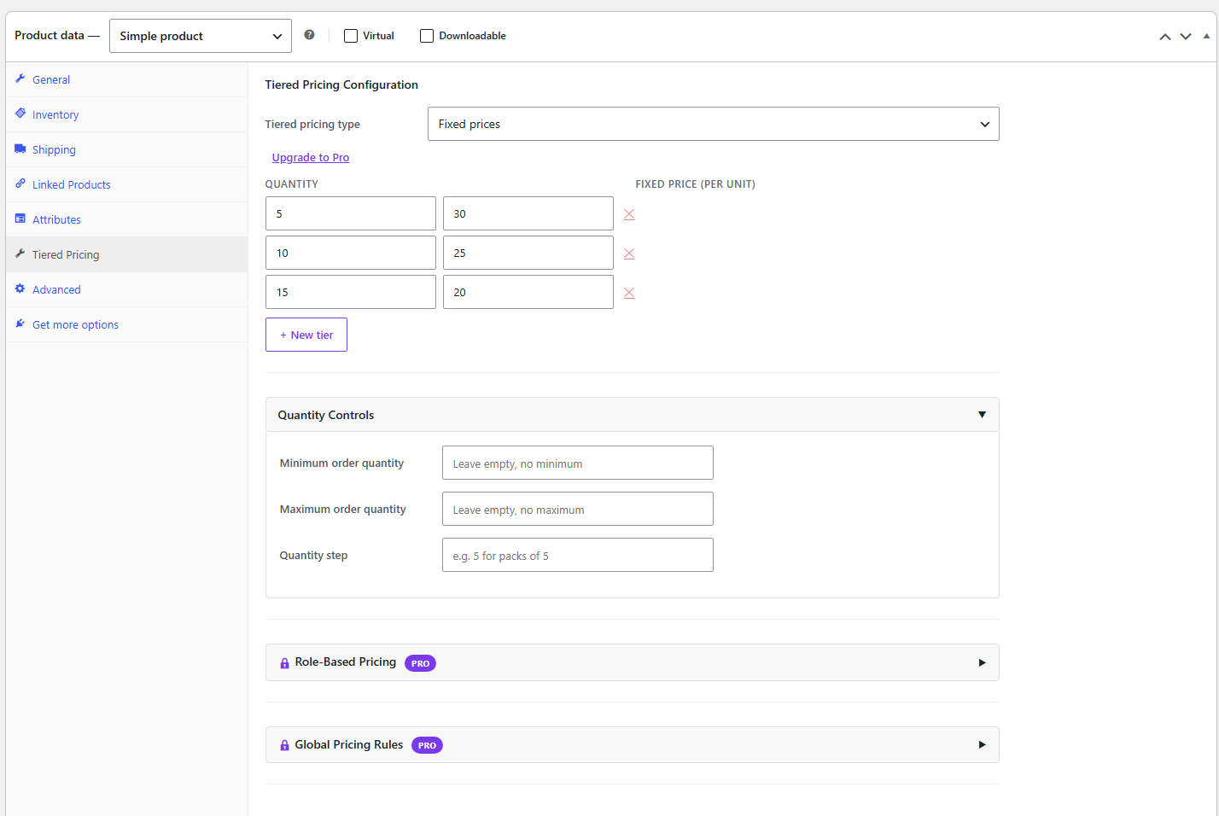The height and width of the screenshot is (816, 1219).
Task: Click the Inventory tab tag icon
Action: point(20,114)
